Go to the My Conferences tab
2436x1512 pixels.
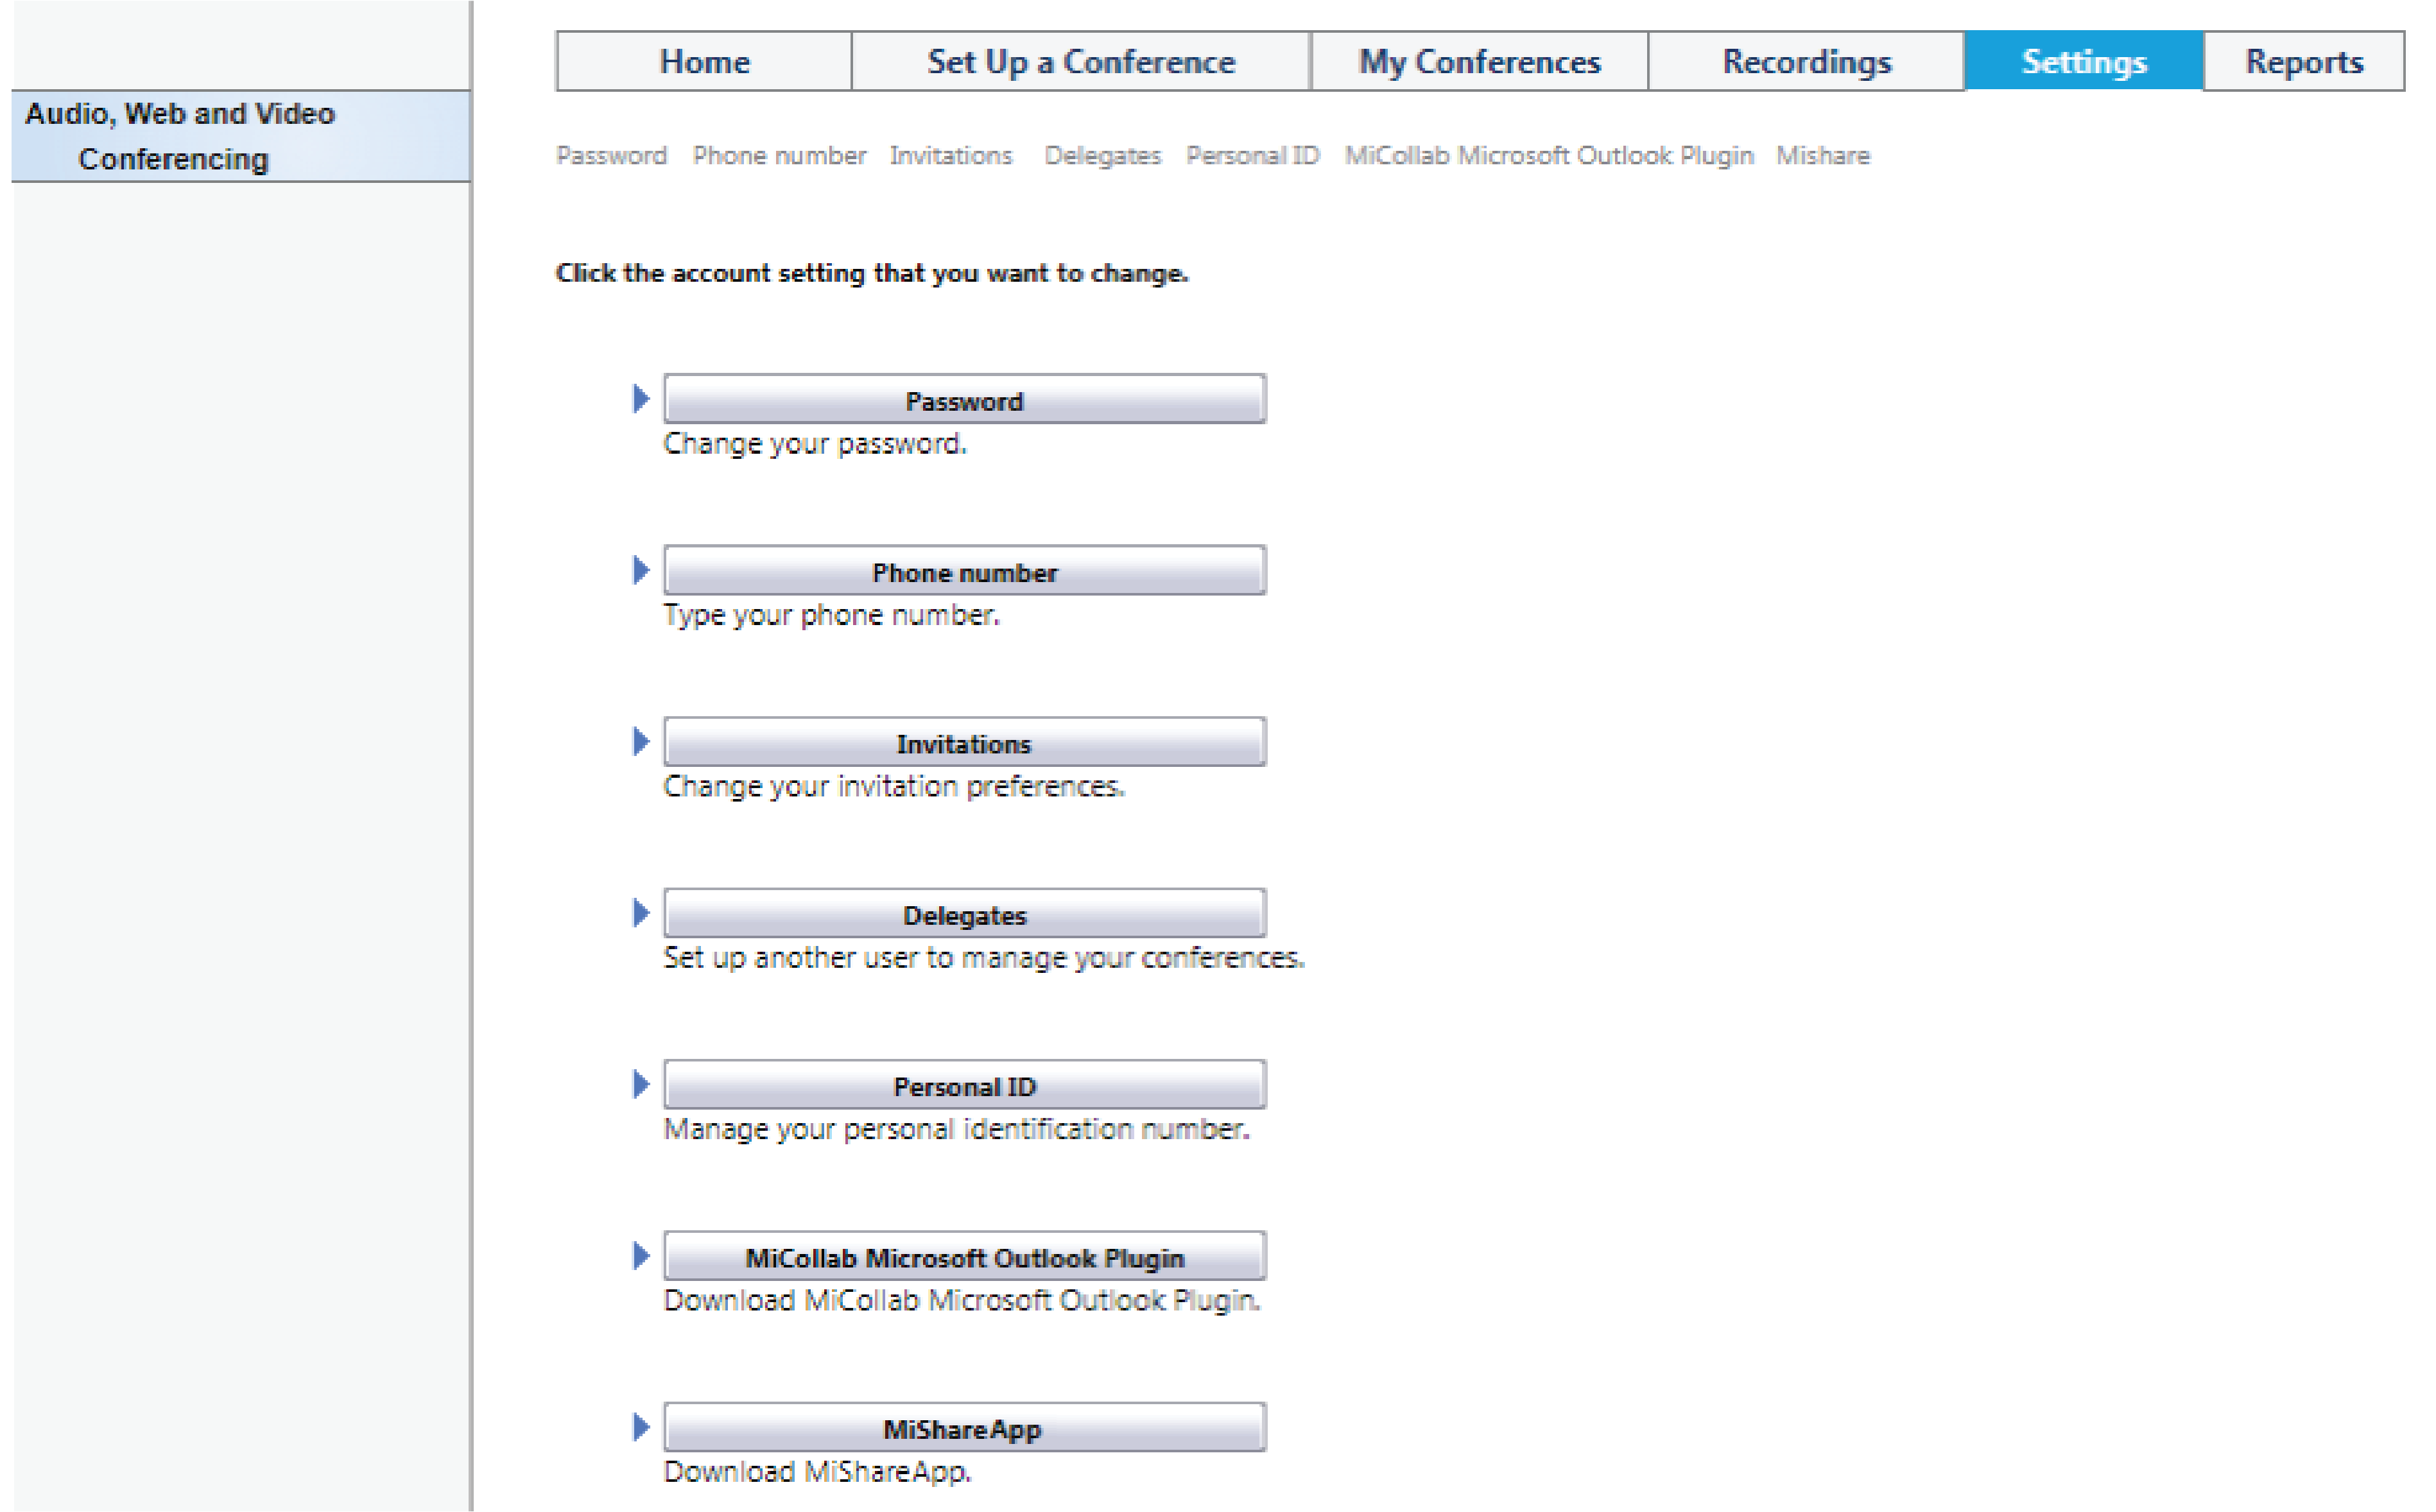click(x=1479, y=62)
